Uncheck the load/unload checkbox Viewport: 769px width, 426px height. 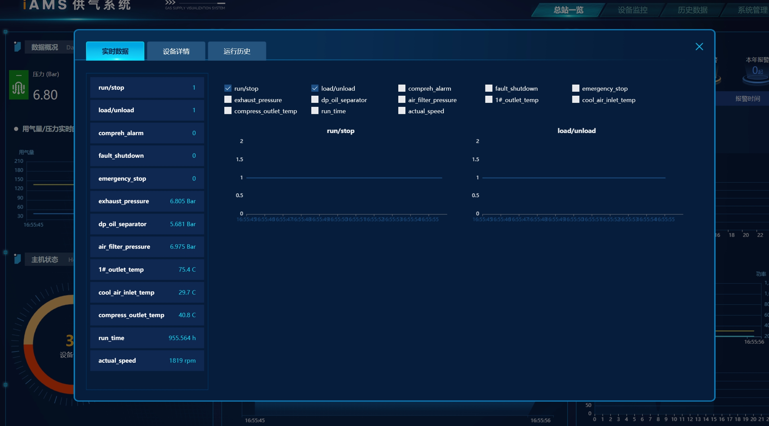click(x=315, y=88)
